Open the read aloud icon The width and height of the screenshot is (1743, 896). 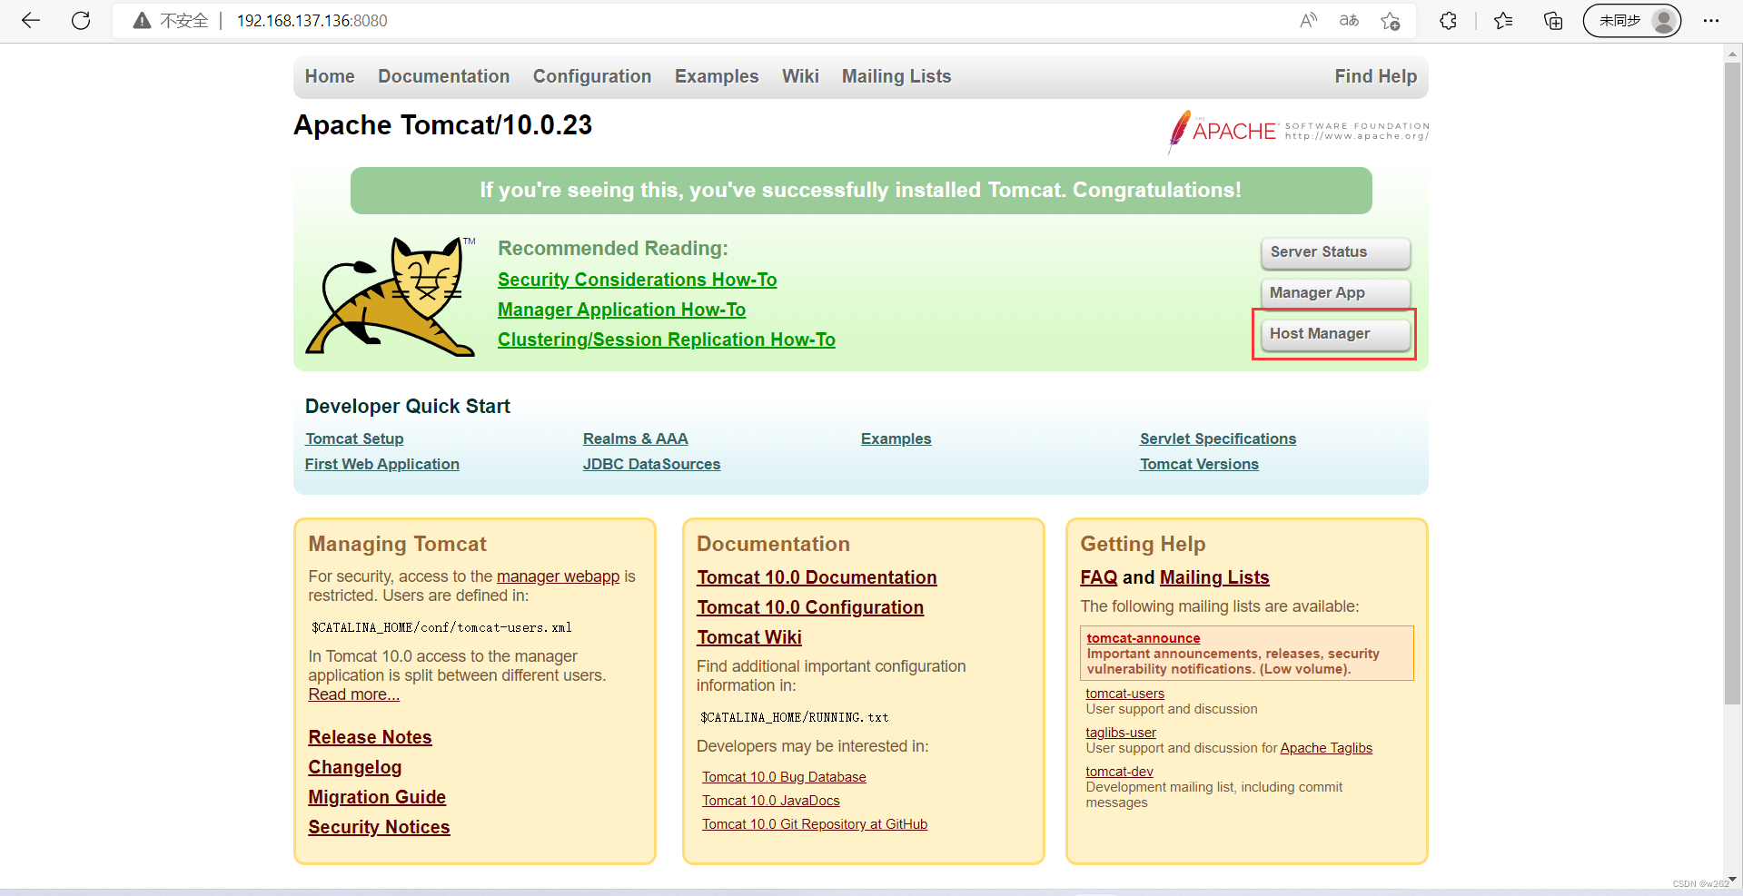(1308, 20)
